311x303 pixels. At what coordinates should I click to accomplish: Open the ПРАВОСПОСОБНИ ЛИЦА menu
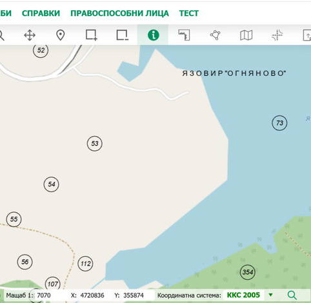119,14
